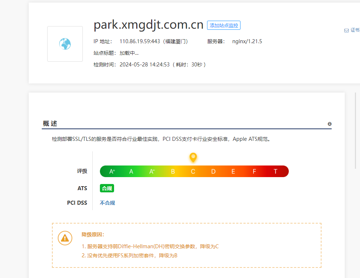Click the green 合规 ATS badge
The height and width of the screenshot is (278, 360).
(107, 188)
